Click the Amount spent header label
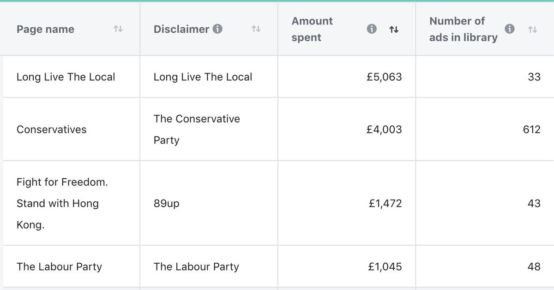The image size is (554, 290). 312,29
